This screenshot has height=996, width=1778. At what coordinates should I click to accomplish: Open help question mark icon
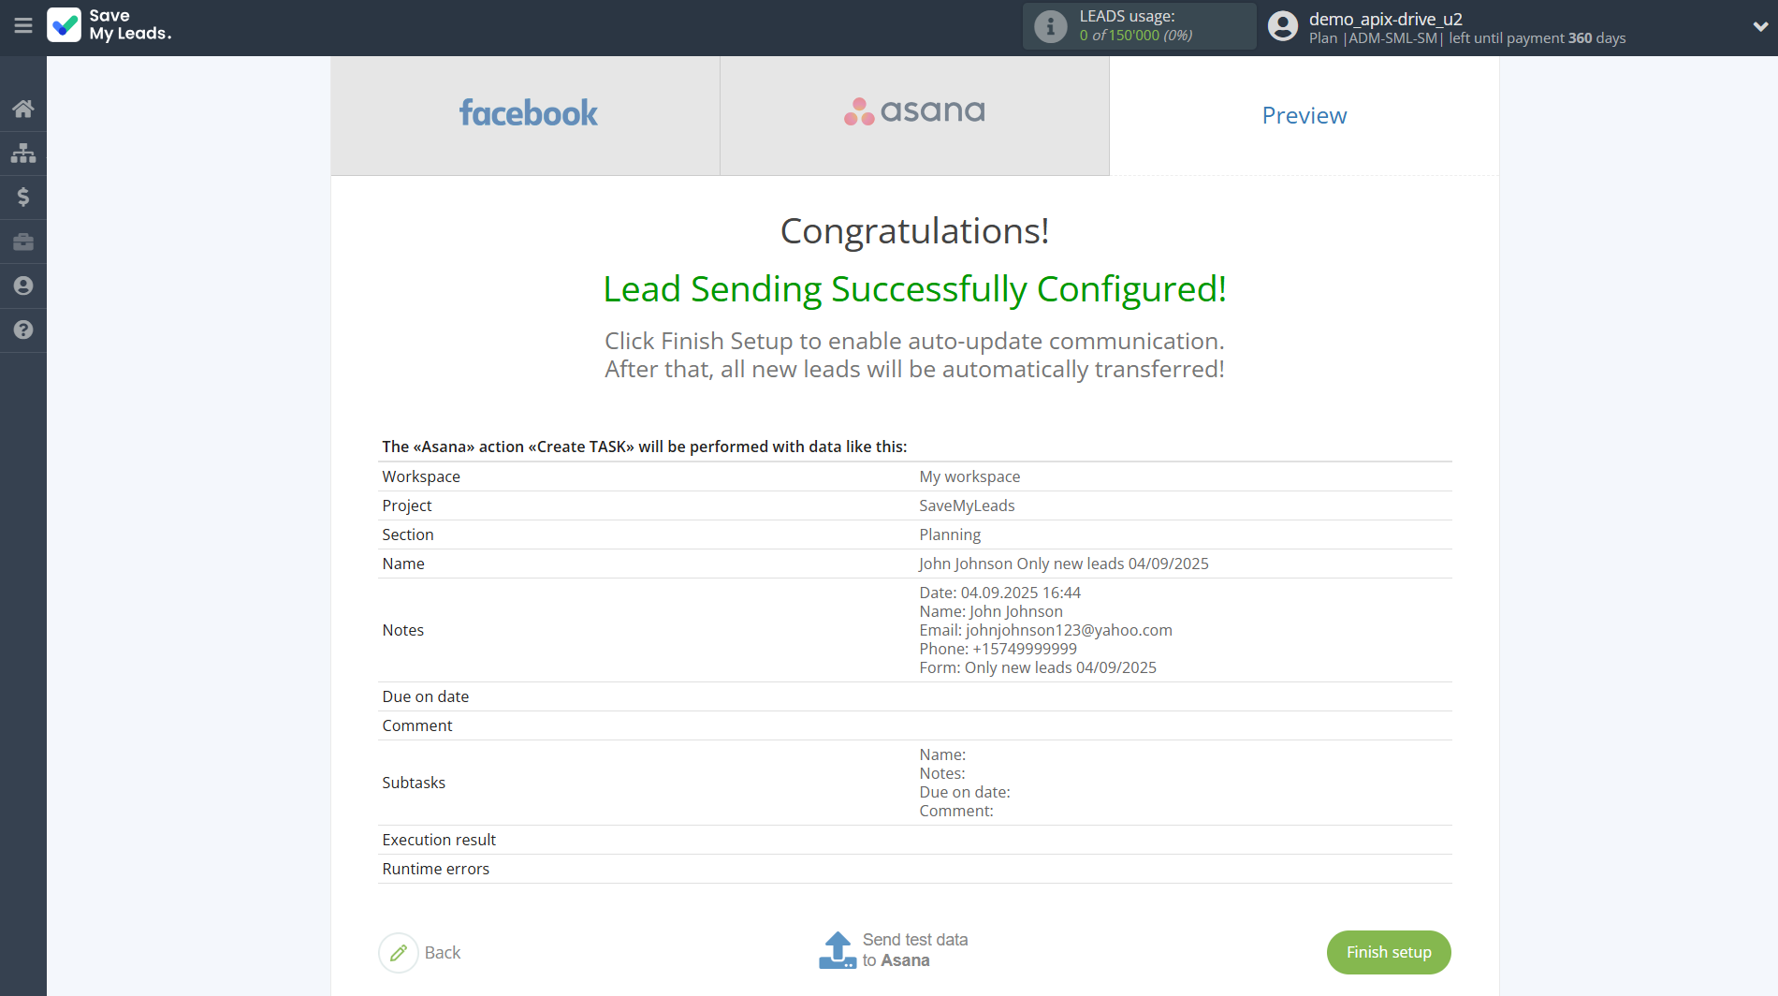(23, 330)
